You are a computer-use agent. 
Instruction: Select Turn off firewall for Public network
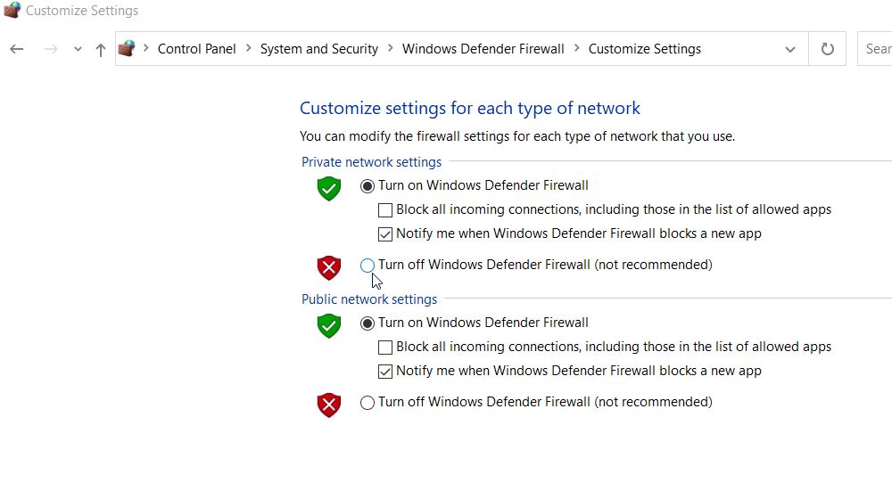pos(368,403)
